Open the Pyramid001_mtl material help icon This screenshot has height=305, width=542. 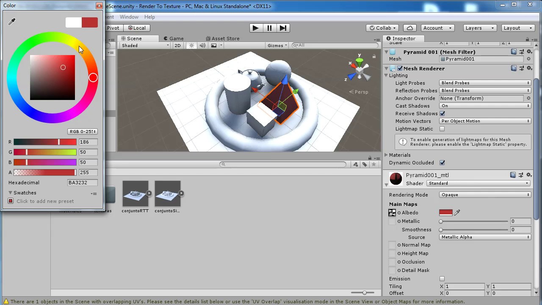click(513, 175)
